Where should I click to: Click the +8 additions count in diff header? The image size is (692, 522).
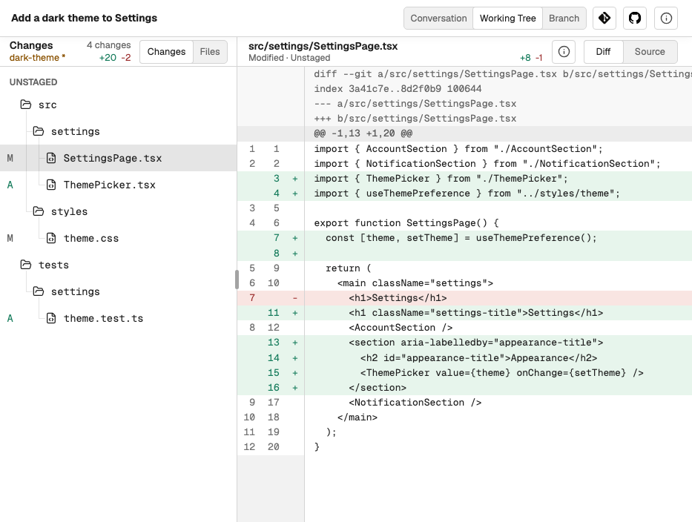[x=525, y=58]
